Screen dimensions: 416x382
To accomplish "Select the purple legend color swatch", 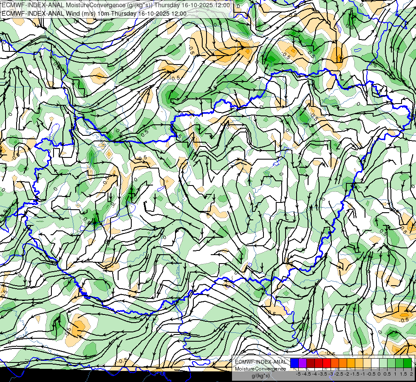I will point(303,363).
